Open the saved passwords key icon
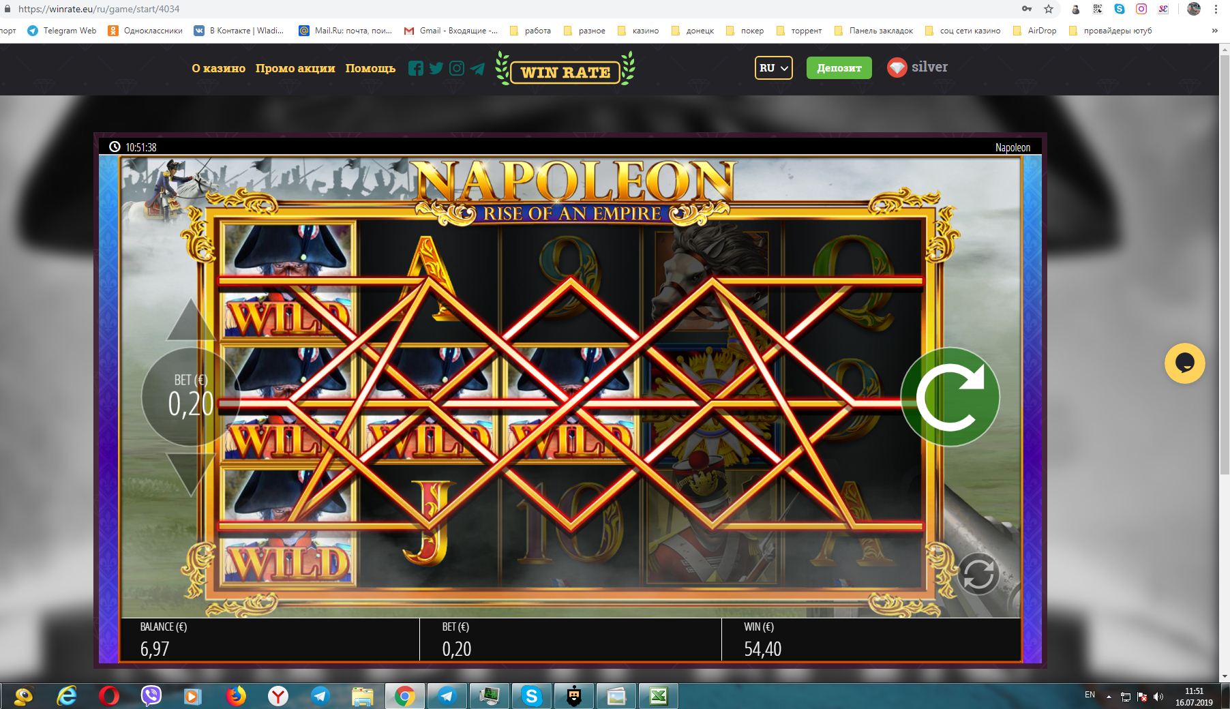Viewport: 1230px width, 709px height. click(1027, 9)
